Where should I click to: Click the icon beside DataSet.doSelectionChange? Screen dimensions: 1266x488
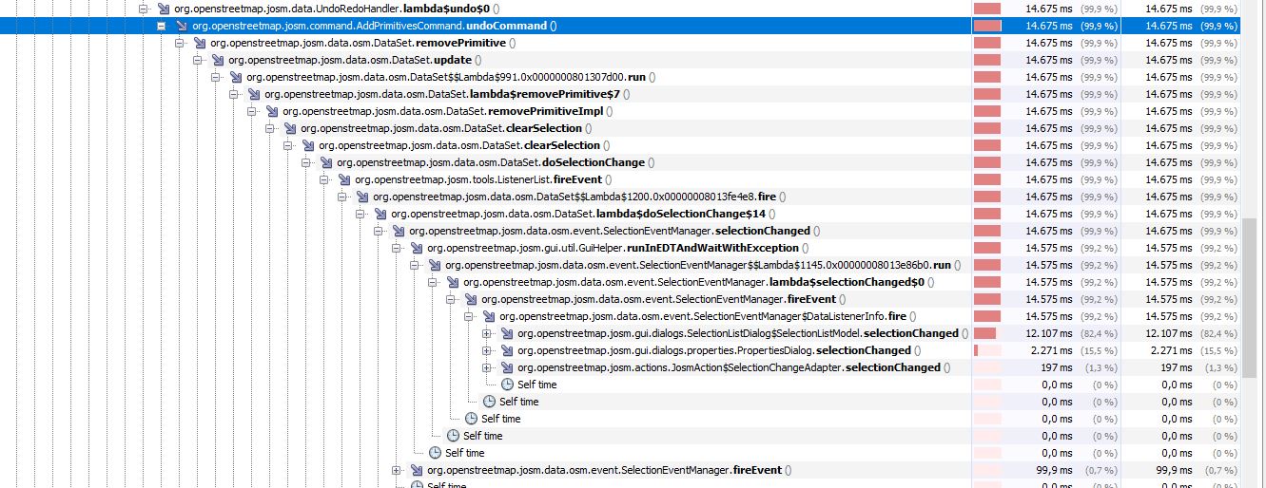[x=326, y=162]
